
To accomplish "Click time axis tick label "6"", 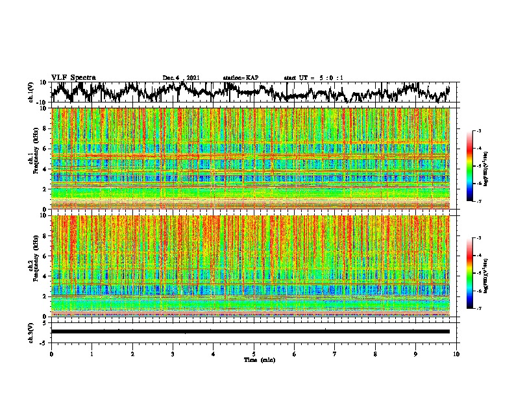I will (x=295, y=354).
